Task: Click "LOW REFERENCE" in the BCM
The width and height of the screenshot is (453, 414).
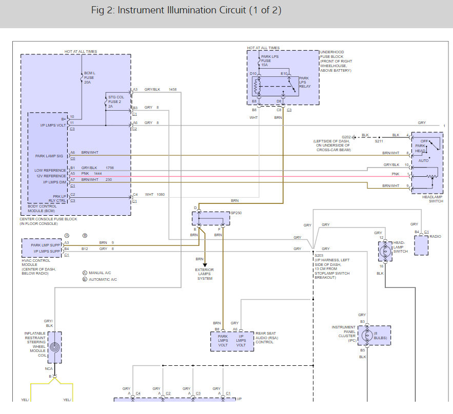Action: point(50,170)
